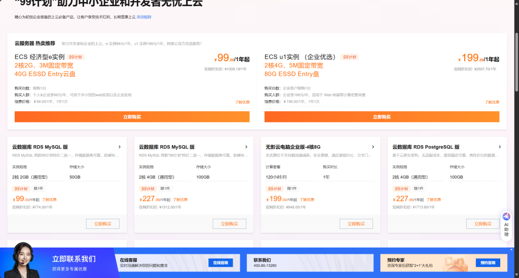Click 预约咨询 button in bottom banner
This screenshot has width=519, height=278.
tap(488, 263)
